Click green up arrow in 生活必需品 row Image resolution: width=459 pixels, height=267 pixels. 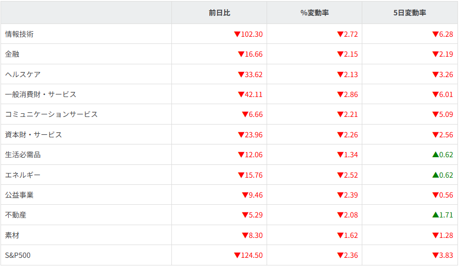pos(435,155)
